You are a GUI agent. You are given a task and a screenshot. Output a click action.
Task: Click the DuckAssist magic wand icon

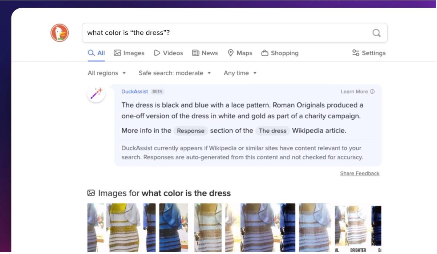click(x=96, y=94)
